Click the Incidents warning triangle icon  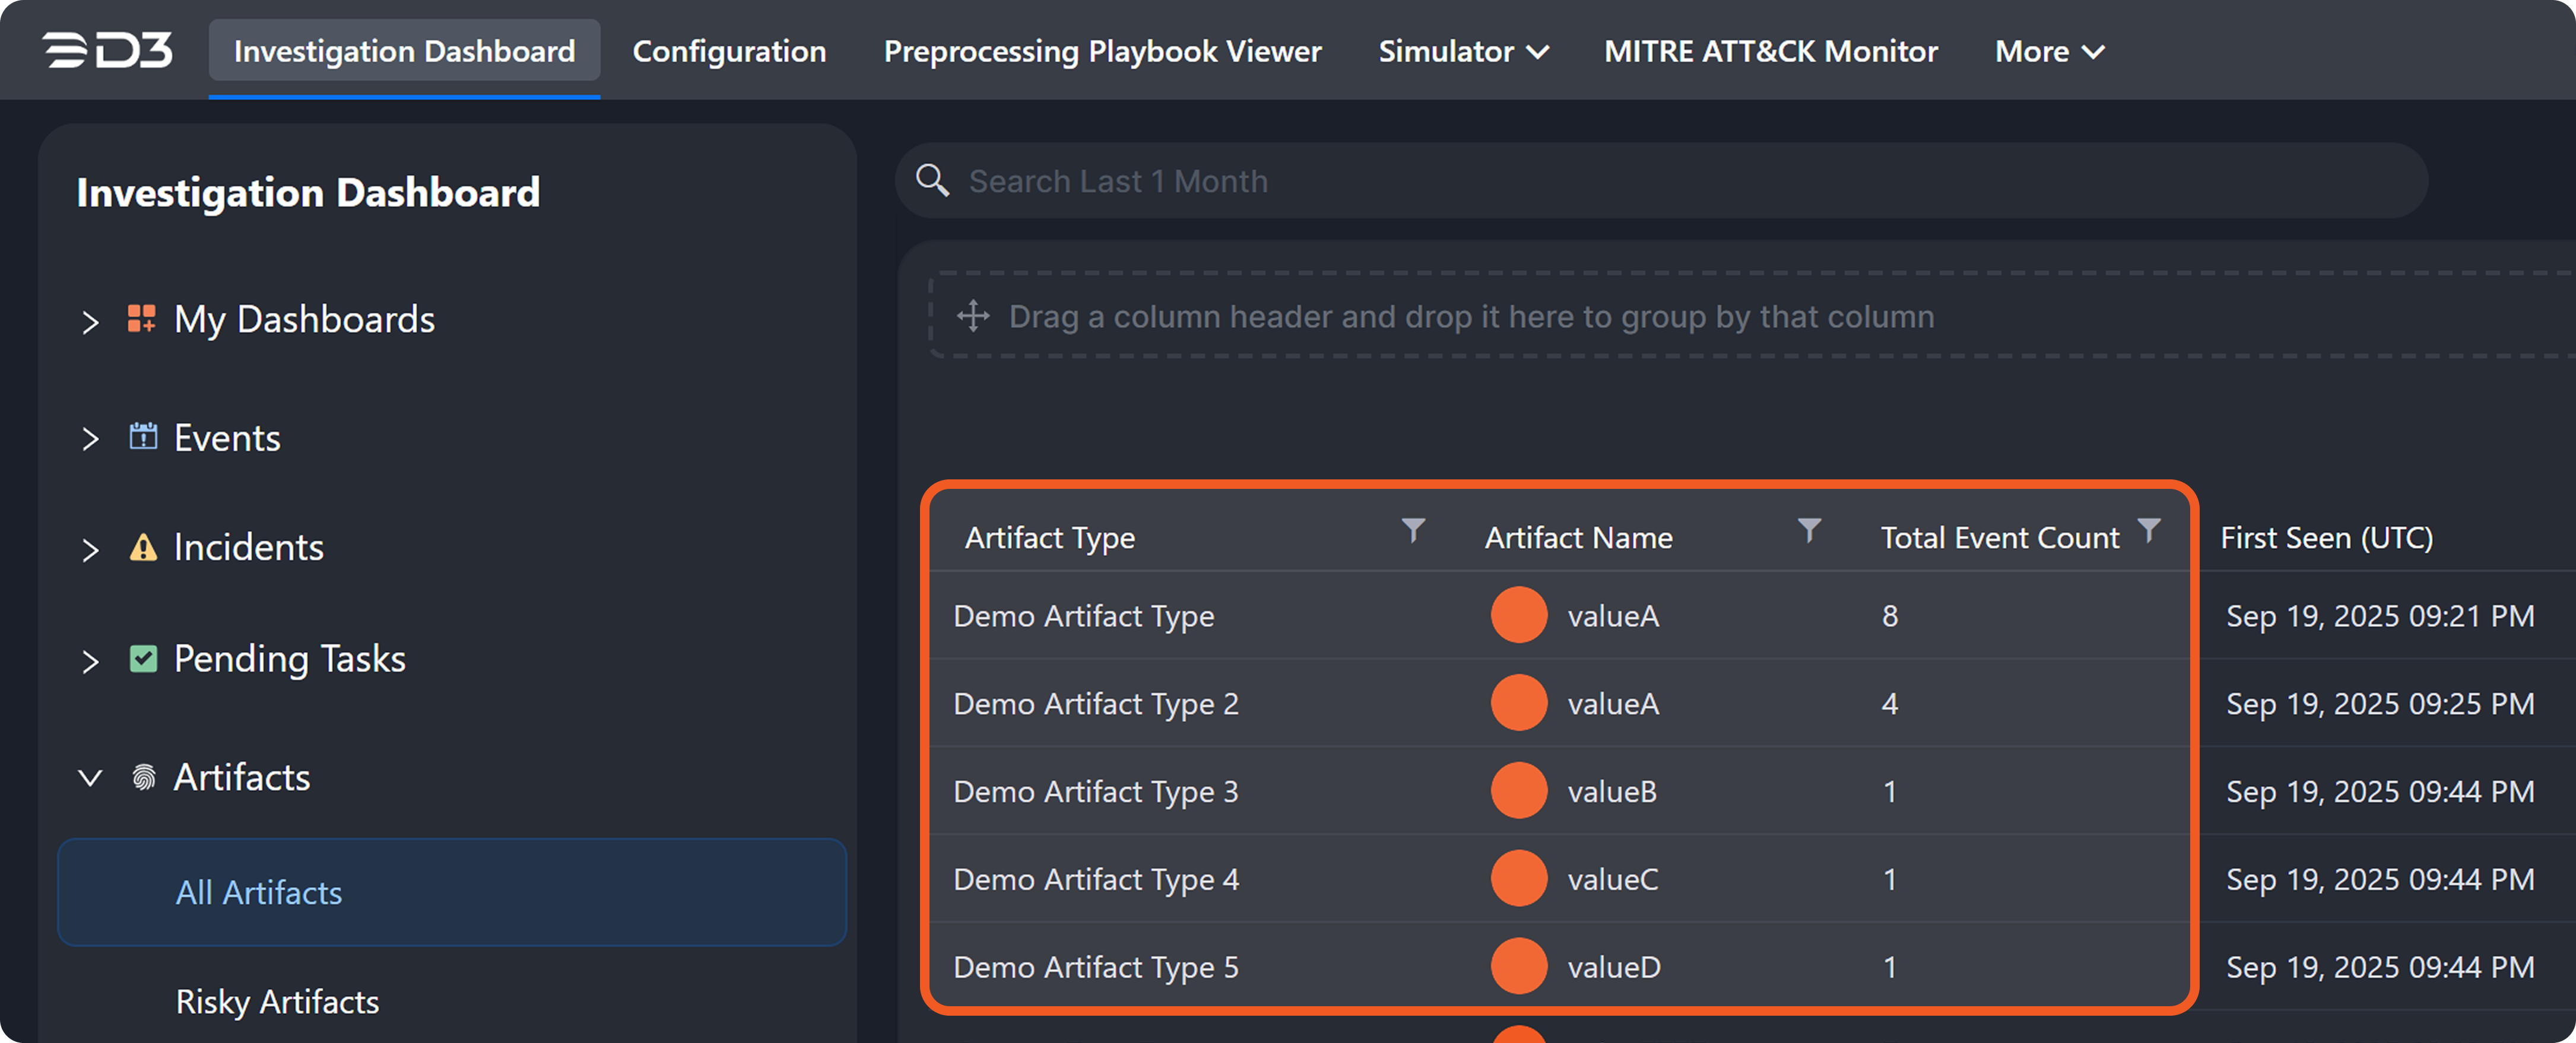tap(143, 547)
